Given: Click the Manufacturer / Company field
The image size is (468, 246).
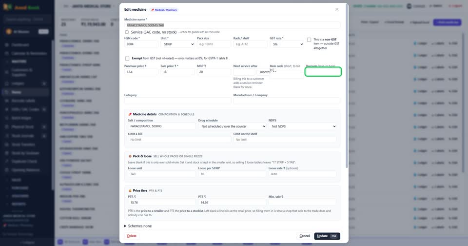Looking at the screenshot, I should [x=287, y=101].
